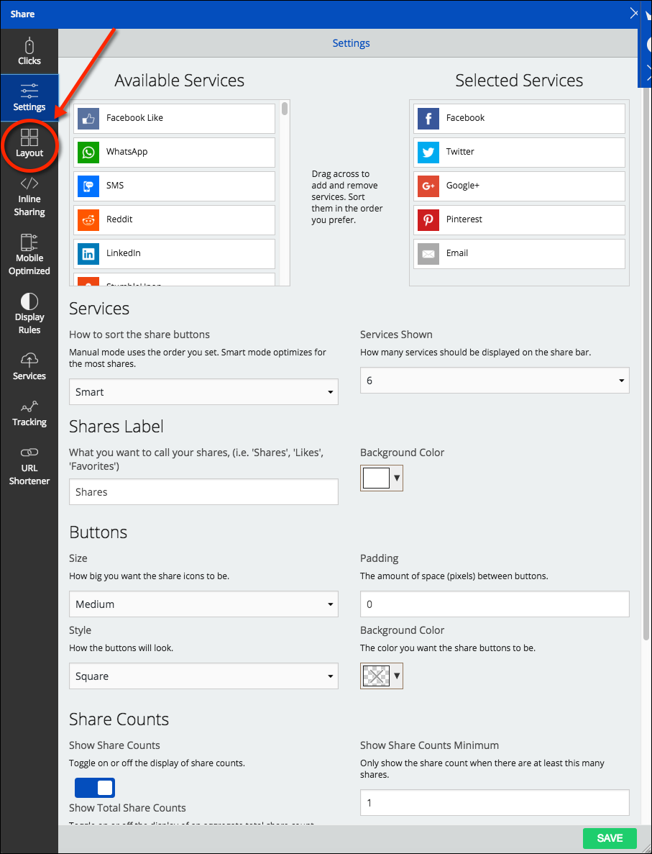Click the Pinterest icon in Selected Services
Viewport: 652px width, 854px height.
(428, 219)
